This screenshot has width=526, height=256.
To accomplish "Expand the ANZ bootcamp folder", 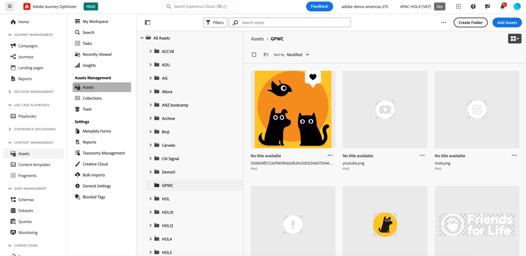I will (x=151, y=105).
